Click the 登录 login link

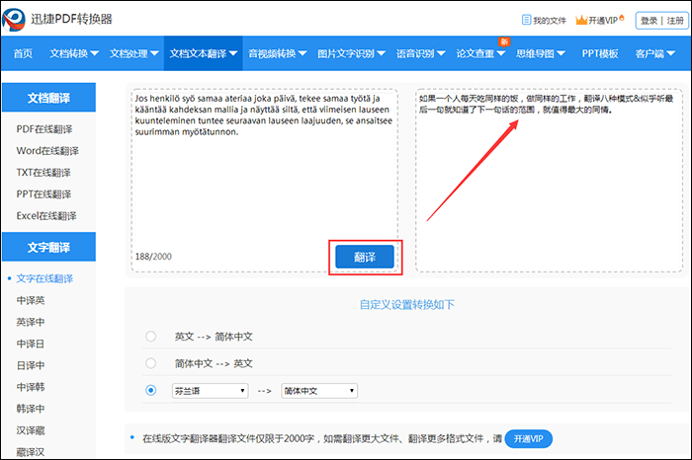coord(649,20)
